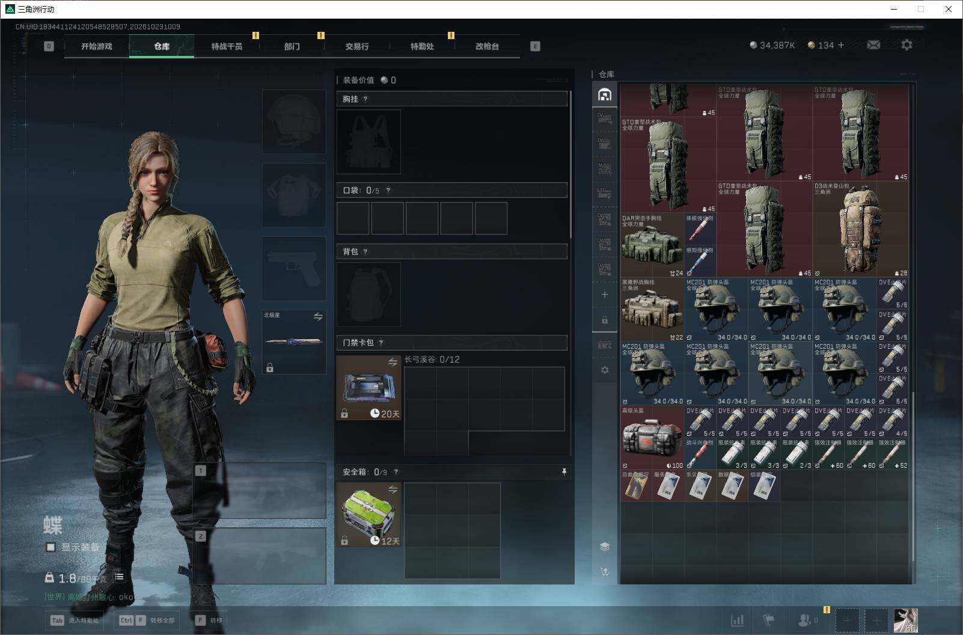
Task: Select the 高级头盔 case item with 100
Action: coord(652,437)
